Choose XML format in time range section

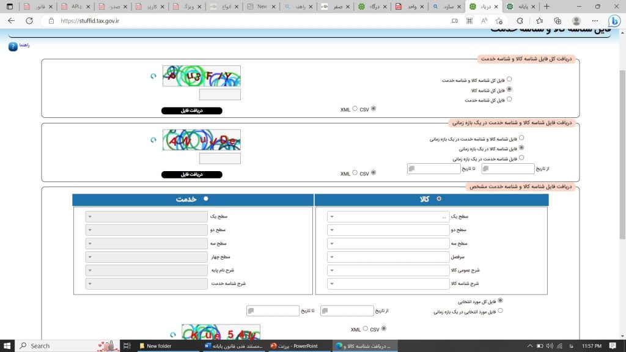point(355,173)
